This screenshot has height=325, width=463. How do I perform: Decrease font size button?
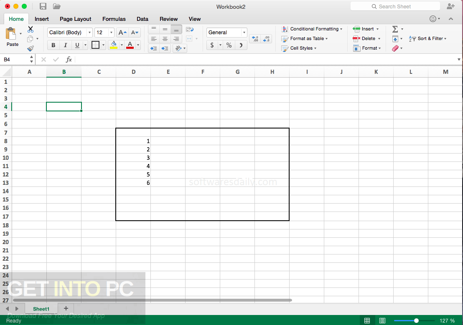pos(135,33)
